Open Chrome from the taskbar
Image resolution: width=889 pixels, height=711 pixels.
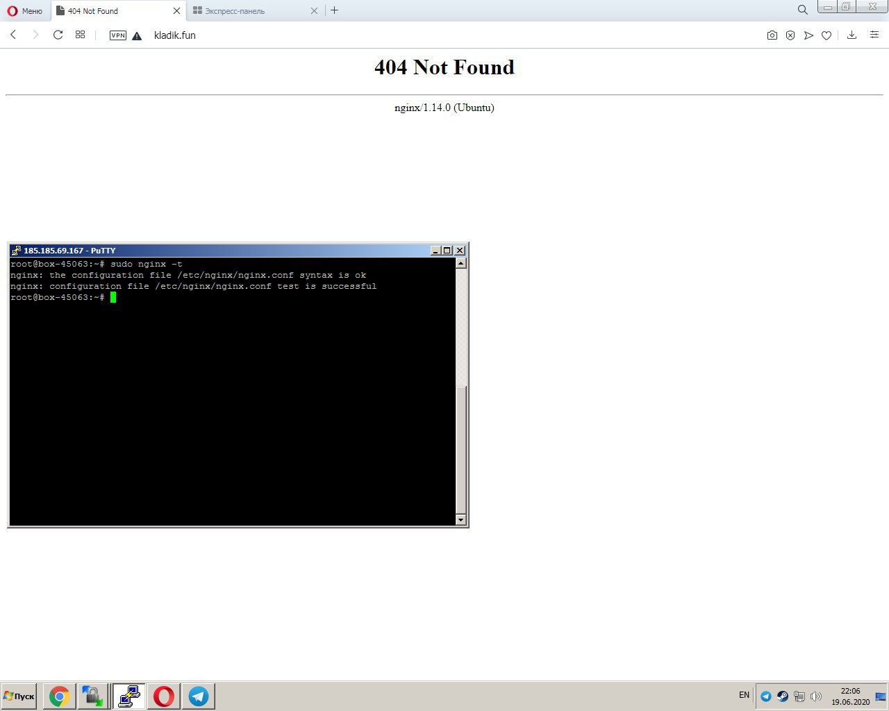pos(59,696)
